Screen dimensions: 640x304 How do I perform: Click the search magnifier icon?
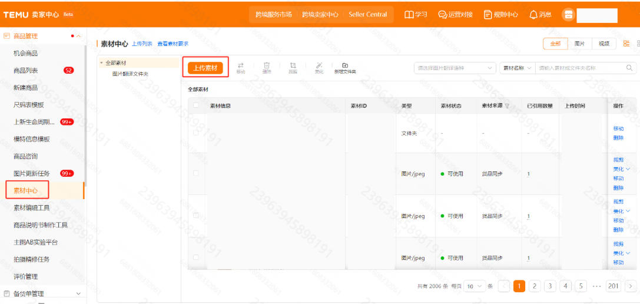(x=629, y=68)
